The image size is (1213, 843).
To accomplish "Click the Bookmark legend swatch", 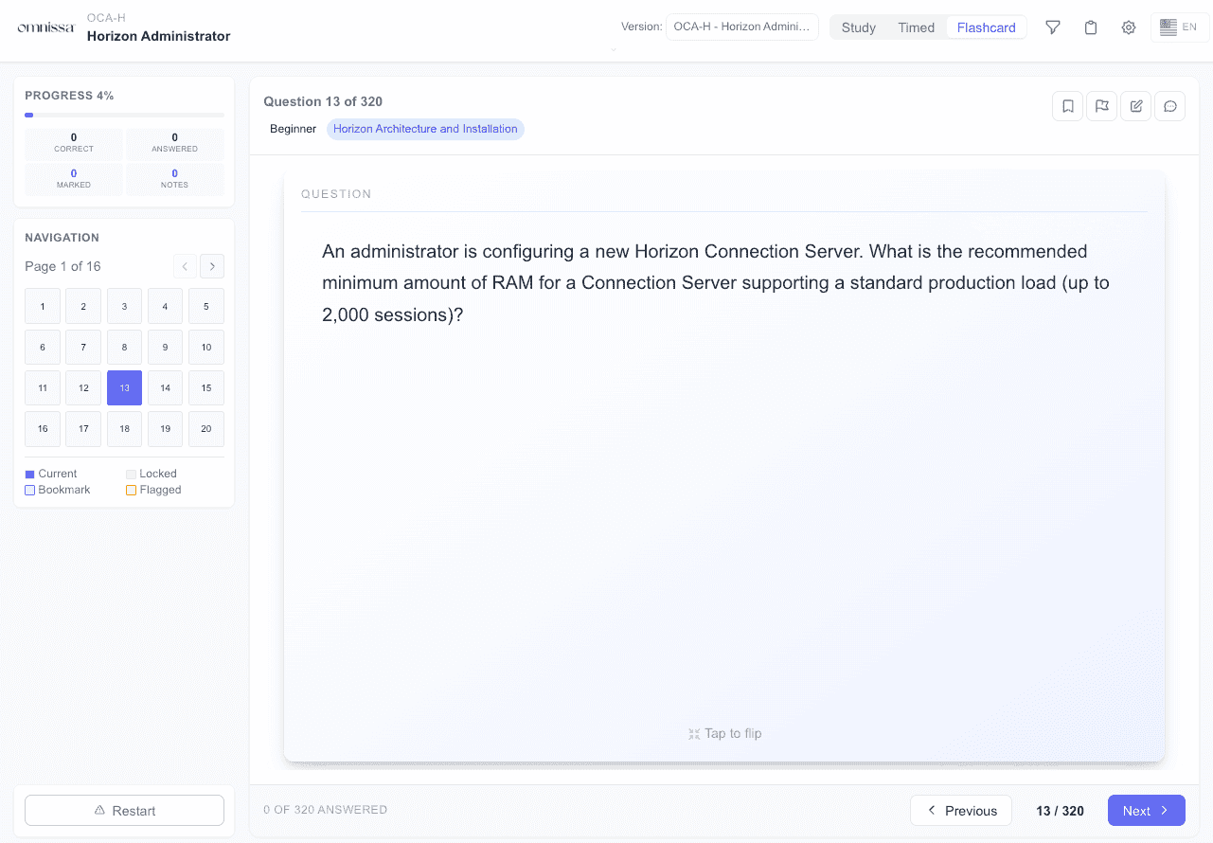I will 29,491.
